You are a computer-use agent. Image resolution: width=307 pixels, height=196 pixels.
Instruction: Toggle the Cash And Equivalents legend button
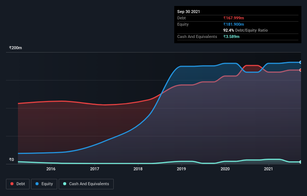point(86,184)
